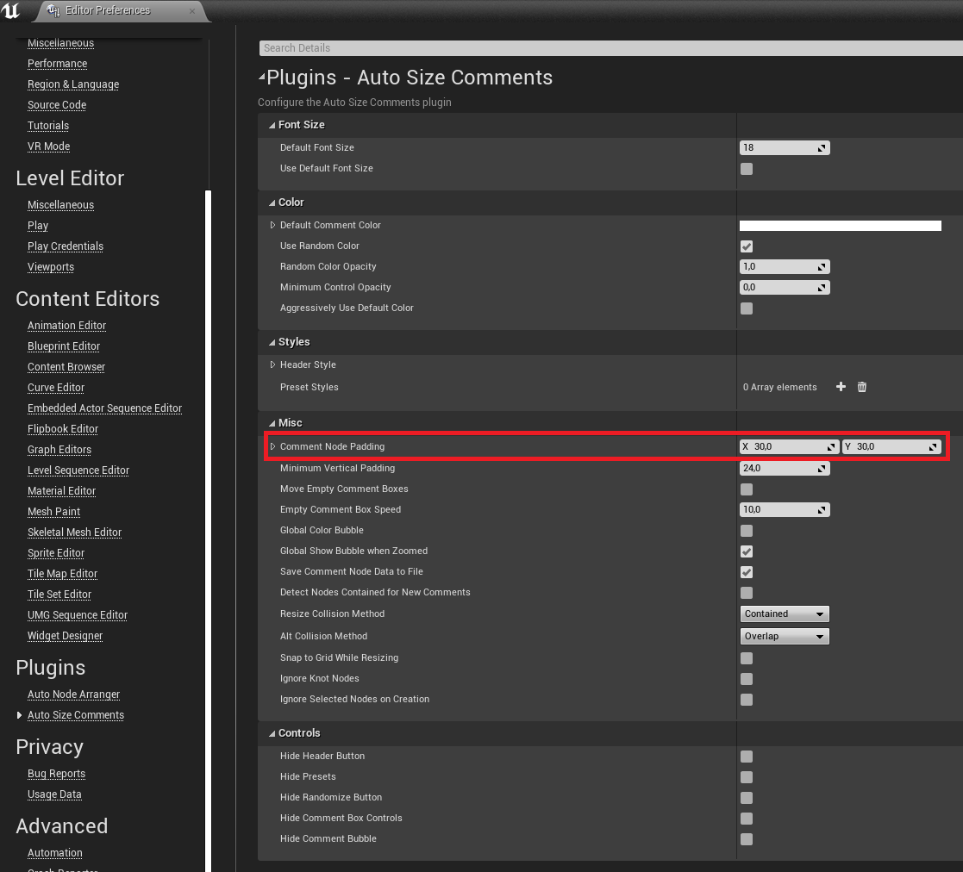Enable Use Default Font Size checkbox

(x=747, y=169)
